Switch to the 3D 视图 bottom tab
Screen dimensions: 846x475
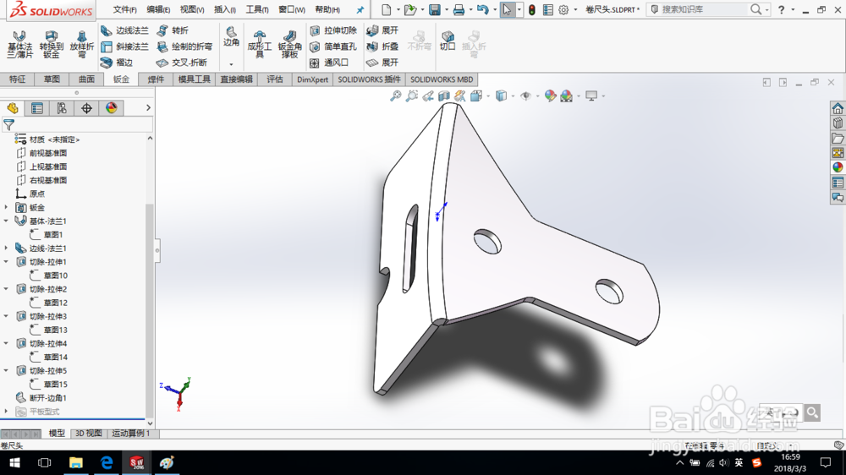(x=89, y=434)
